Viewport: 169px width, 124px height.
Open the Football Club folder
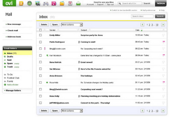pos(13,78)
